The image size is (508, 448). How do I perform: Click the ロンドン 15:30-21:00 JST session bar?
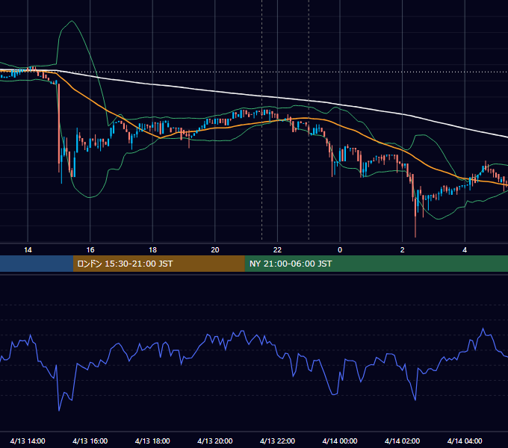coord(158,264)
